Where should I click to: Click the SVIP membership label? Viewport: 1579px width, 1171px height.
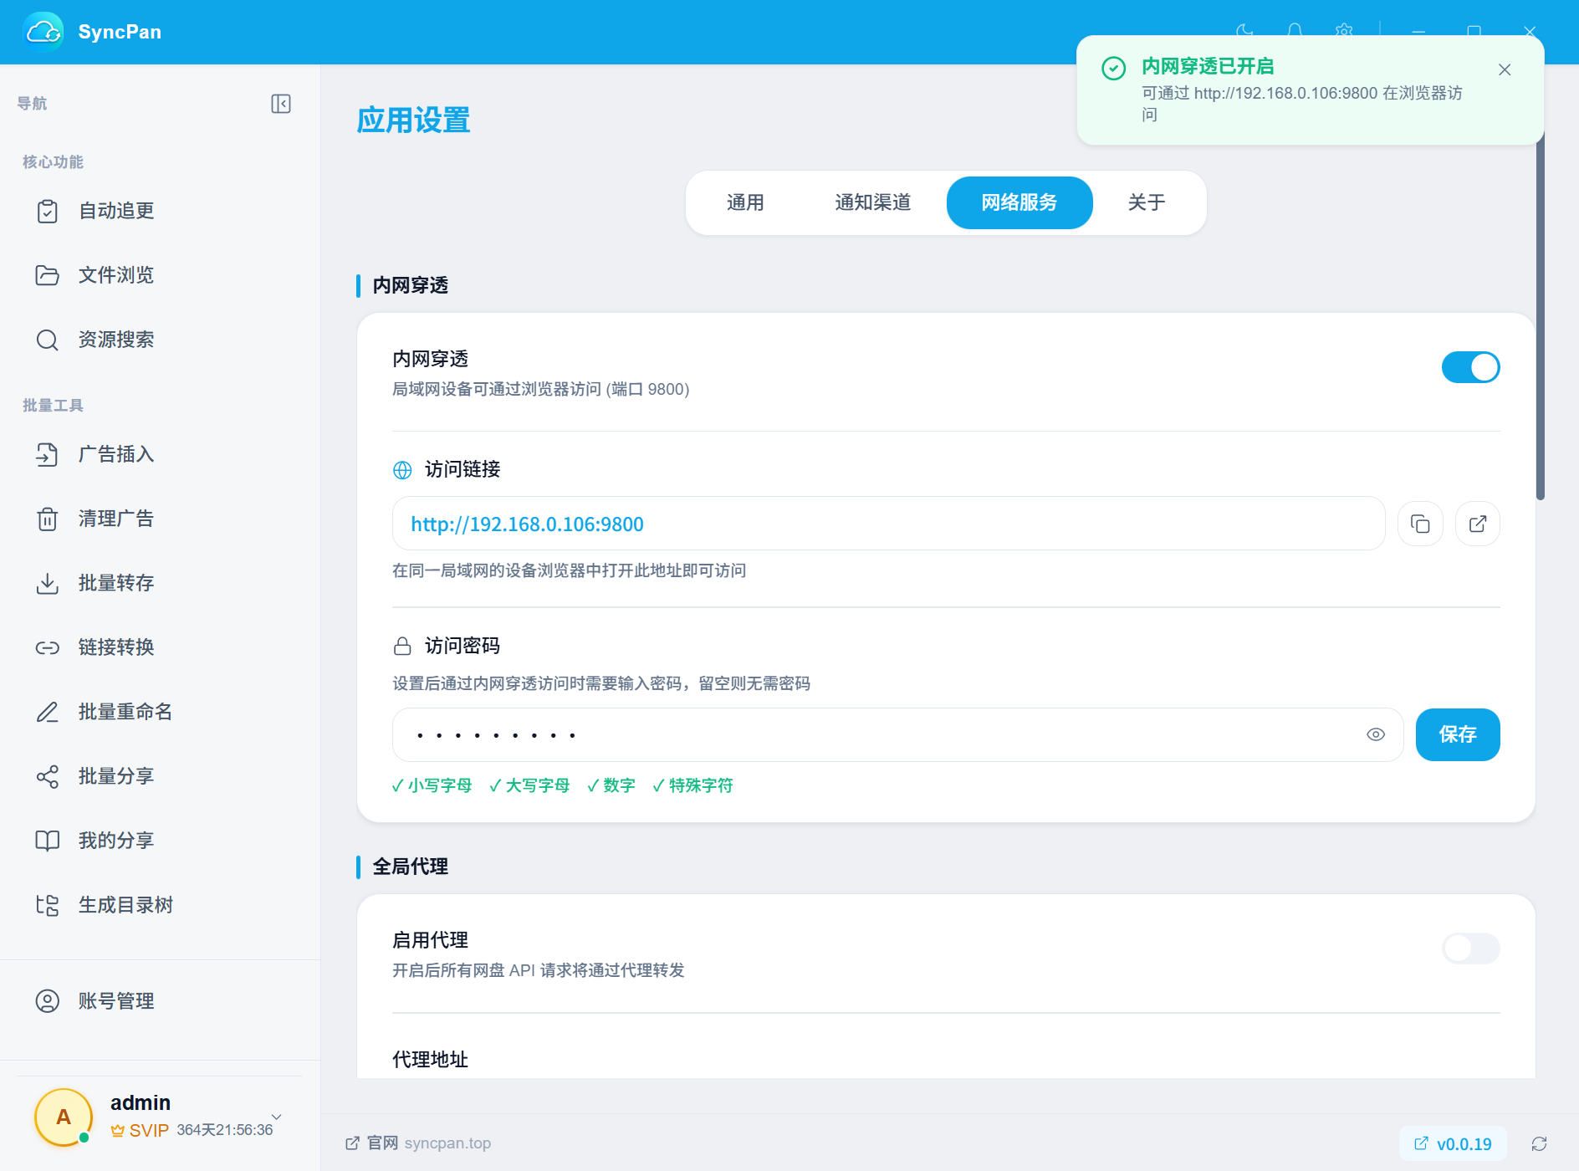point(140,1131)
